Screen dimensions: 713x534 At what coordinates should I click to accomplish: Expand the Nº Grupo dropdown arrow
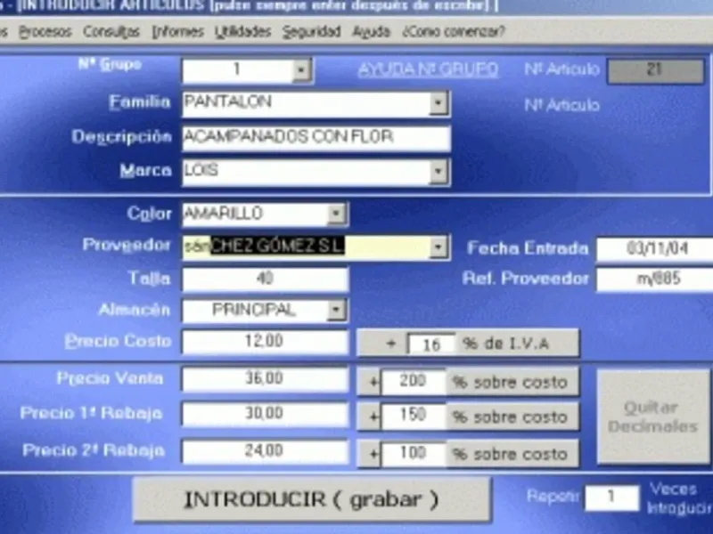pyautogui.click(x=301, y=70)
